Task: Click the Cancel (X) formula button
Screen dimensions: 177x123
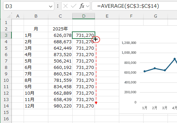Action: pos(66,6)
